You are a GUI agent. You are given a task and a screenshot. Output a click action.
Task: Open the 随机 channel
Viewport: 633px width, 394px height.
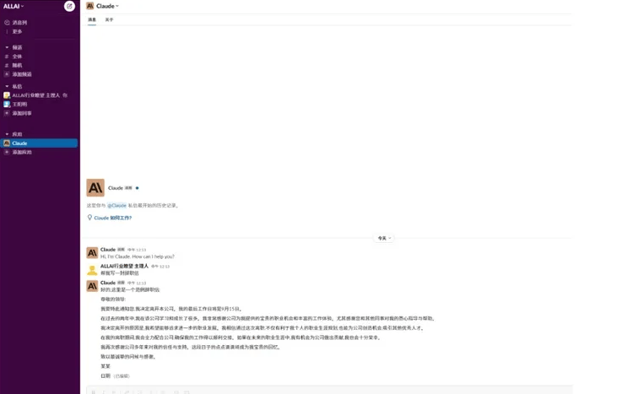point(17,65)
